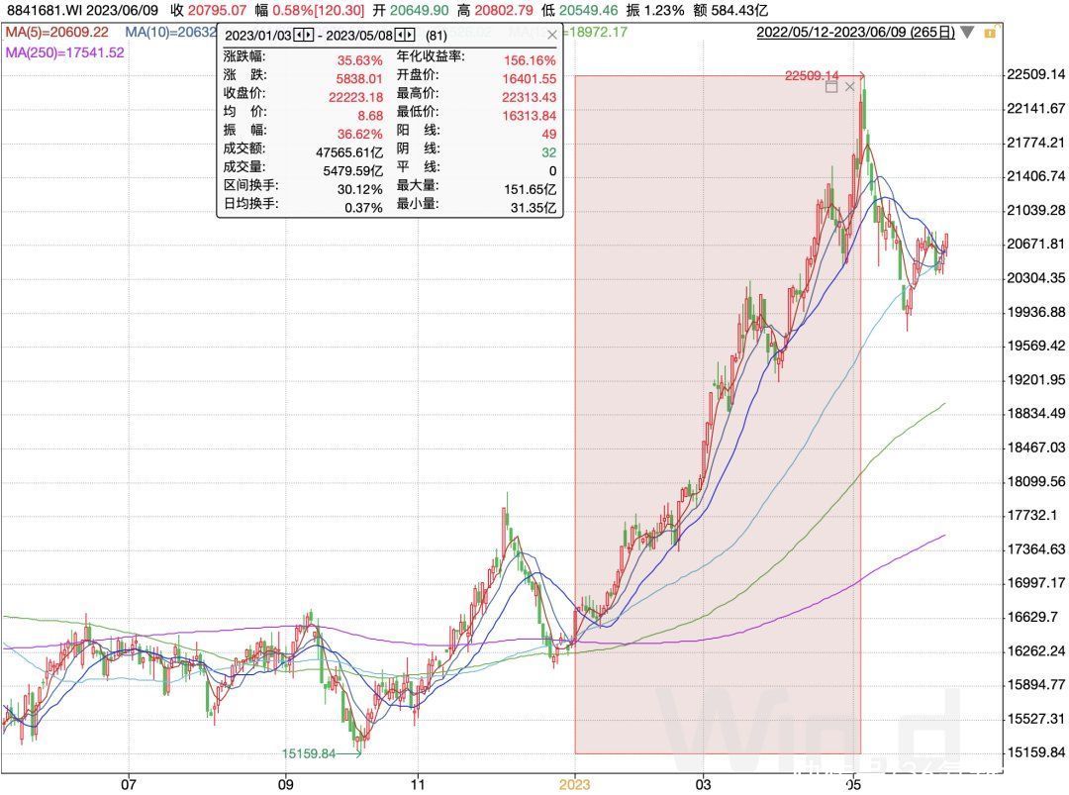Click the 09 month label on the time axis
Screen dimensions: 1069x795
(x=286, y=784)
